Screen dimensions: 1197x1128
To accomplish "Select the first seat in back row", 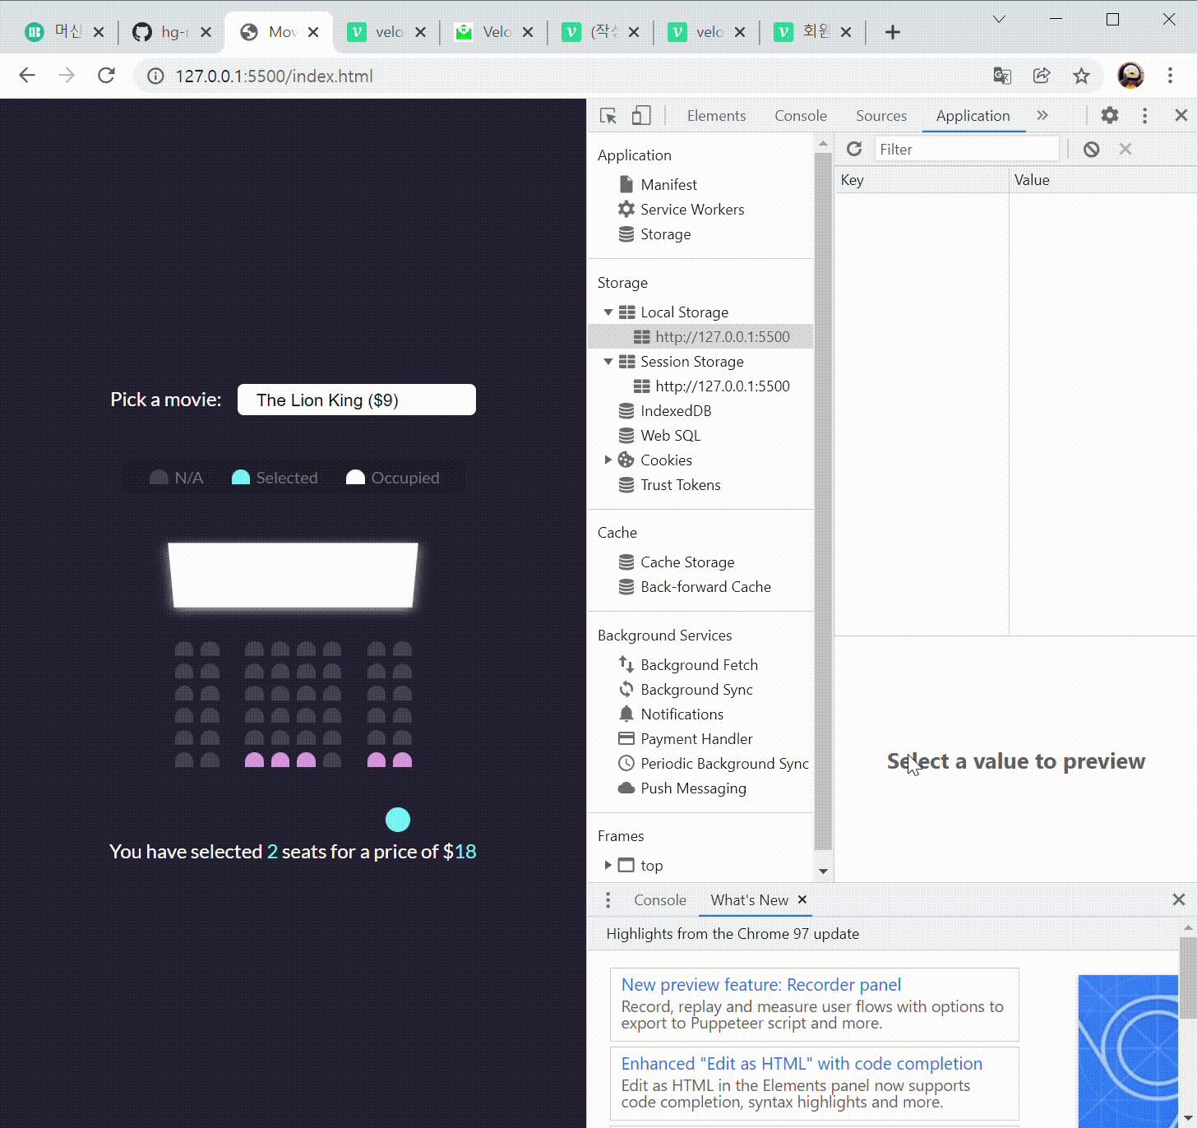I will pos(184,760).
